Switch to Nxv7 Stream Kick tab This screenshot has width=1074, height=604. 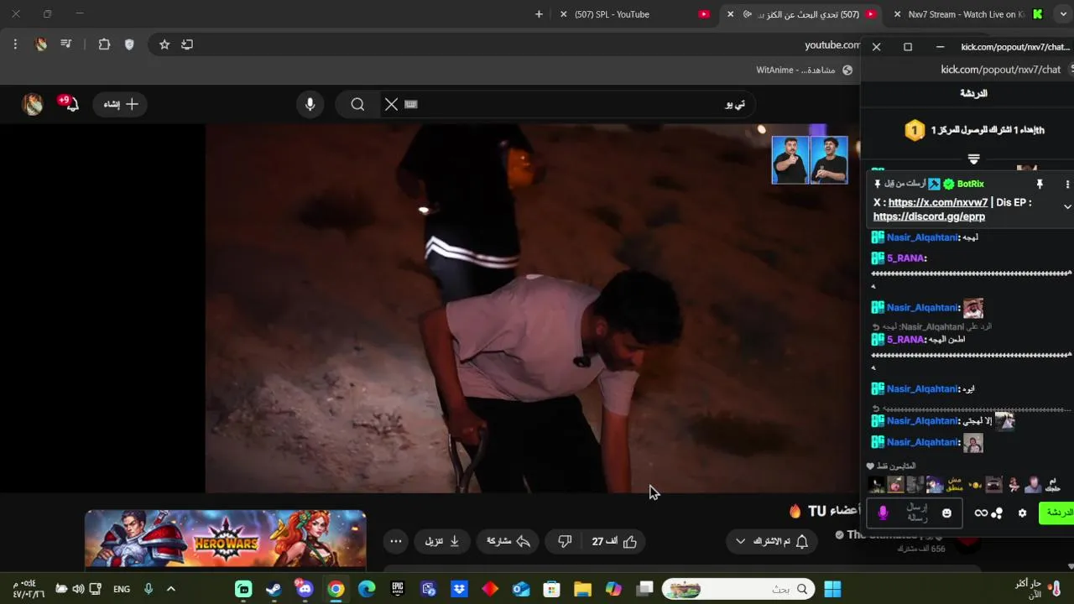click(967, 14)
